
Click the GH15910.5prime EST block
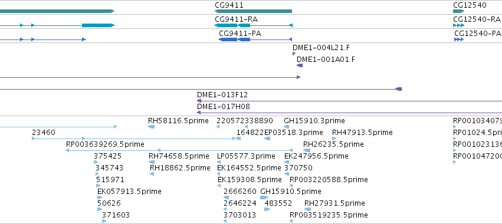point(264,197)
